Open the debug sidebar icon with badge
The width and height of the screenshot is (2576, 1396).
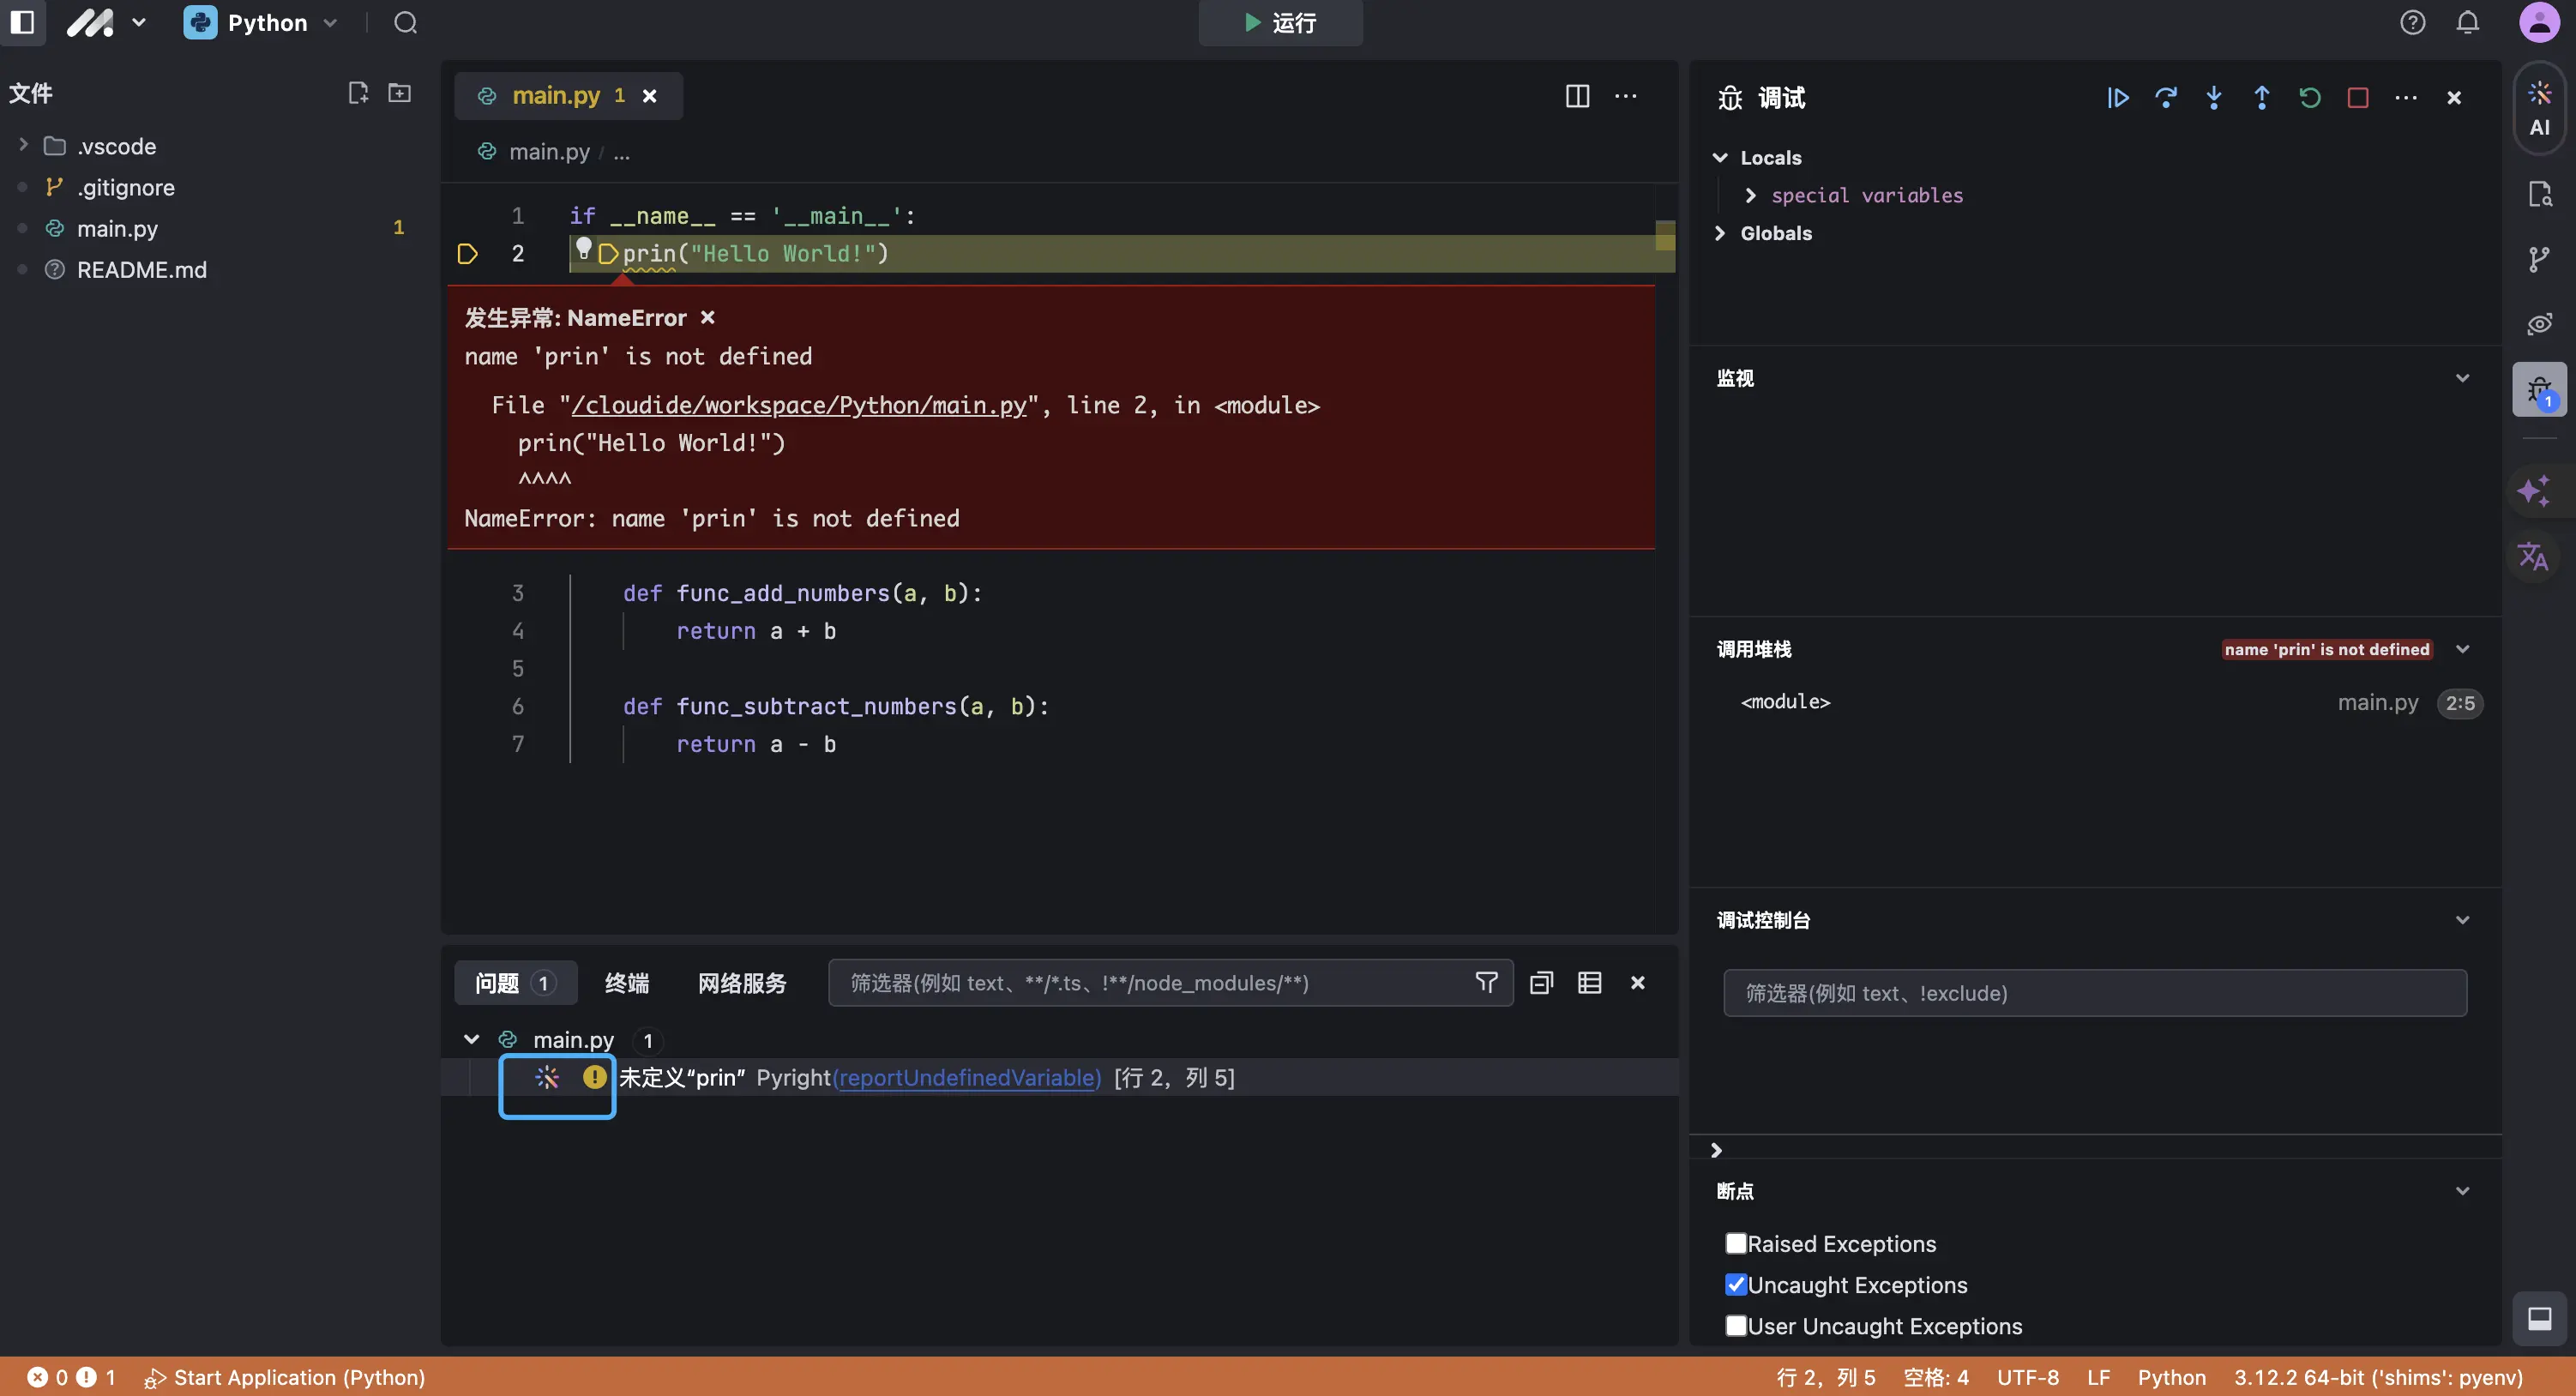coord(2539,389)
